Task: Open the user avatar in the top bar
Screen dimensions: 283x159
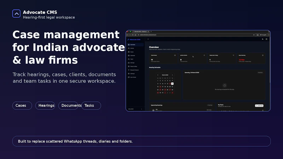Action: (266, 39)
